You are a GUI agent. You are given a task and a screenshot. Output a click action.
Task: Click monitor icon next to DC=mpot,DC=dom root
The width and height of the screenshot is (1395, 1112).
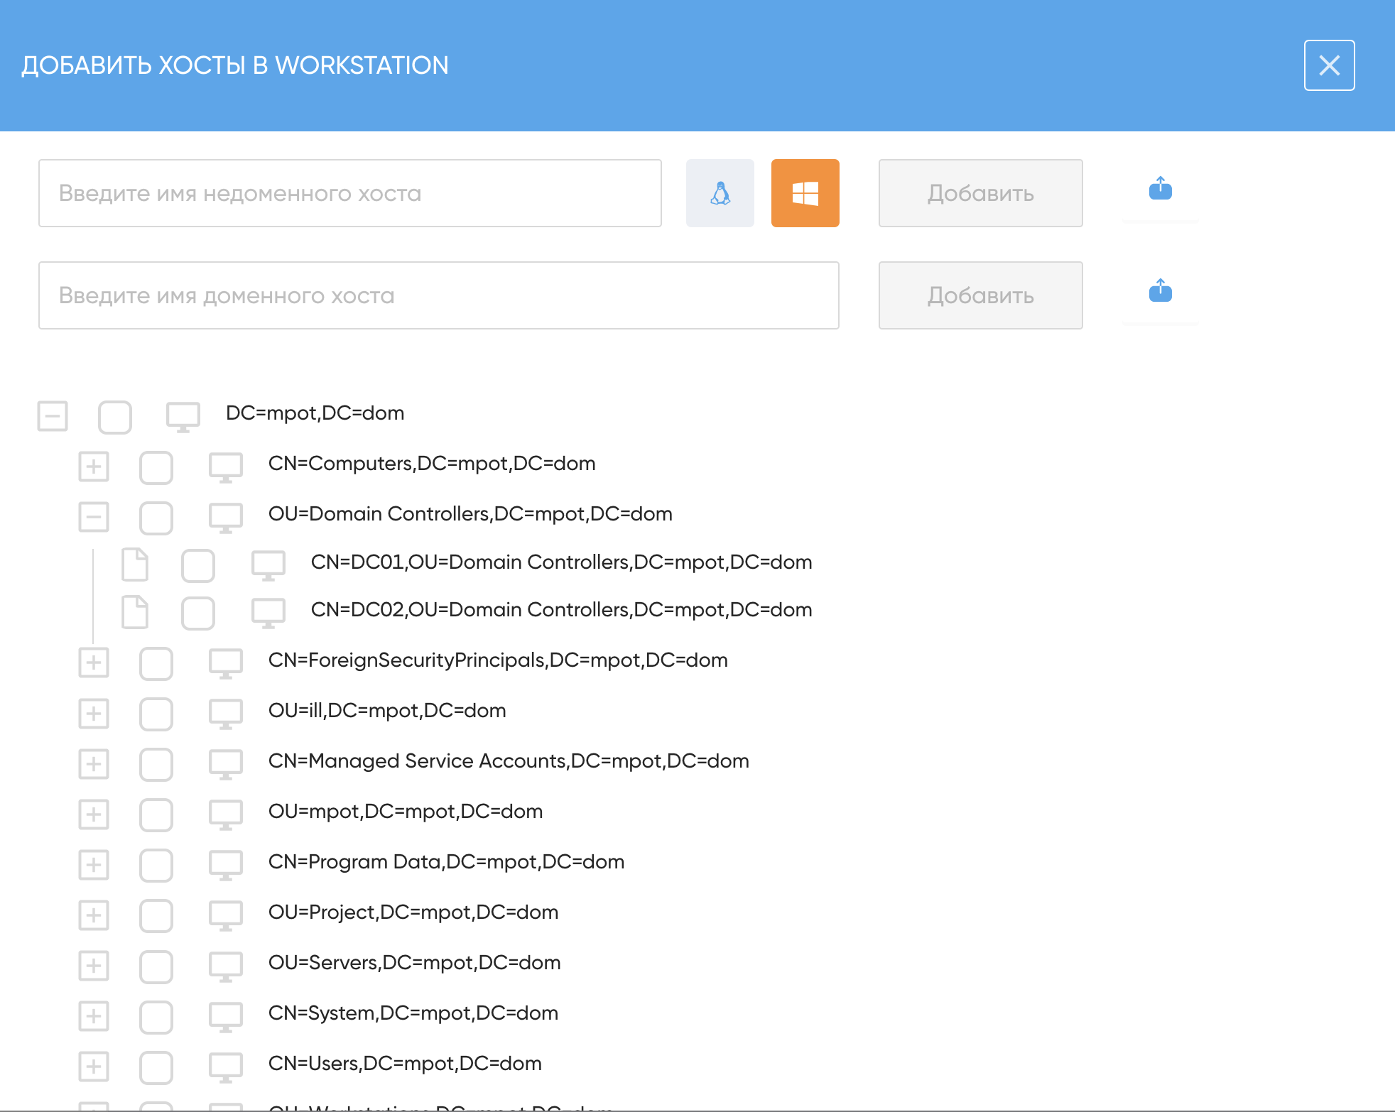183,417
